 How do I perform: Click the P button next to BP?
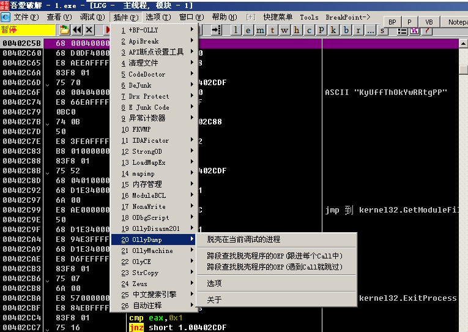[x=409, y=22]
